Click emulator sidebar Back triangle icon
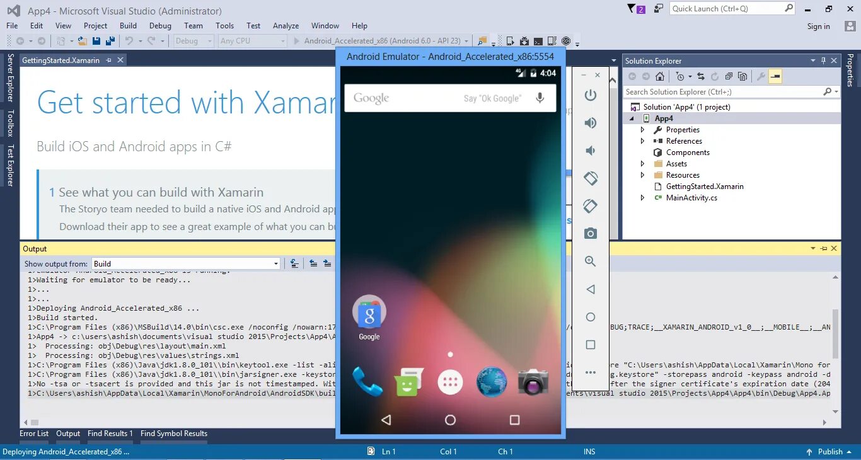The width and height of the screenshot is (861, 460). pos(591,289)
